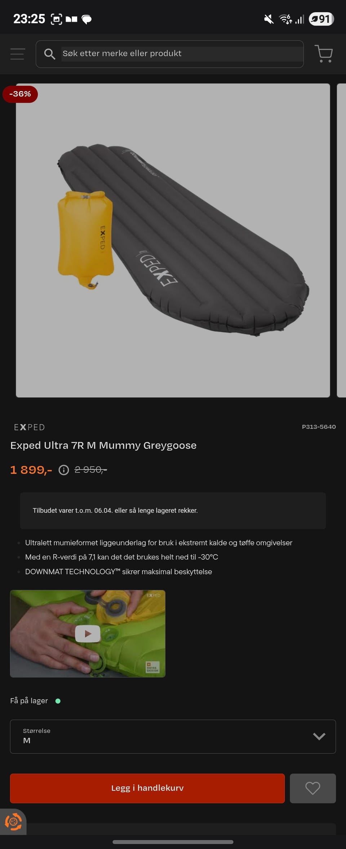Click Legg i handlekurv button

coord(147,788)
